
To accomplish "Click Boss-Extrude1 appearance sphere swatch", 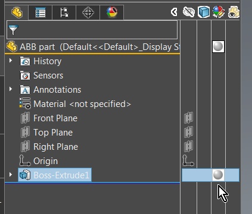I will pos(218,175).
